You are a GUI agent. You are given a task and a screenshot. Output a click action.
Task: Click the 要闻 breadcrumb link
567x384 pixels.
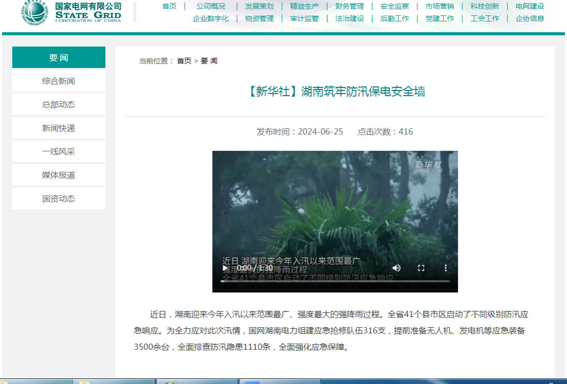209,61
